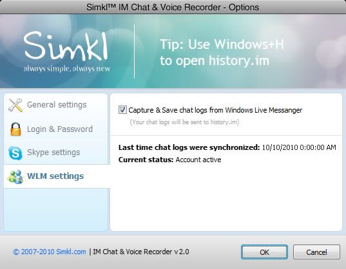This screenshot has height=269, width=346.
Task: Click the 'Last time chat logs were synchronized' label
Action: click(x=189, y=147)
